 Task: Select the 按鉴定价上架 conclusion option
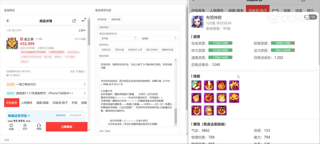coord(135,50)
